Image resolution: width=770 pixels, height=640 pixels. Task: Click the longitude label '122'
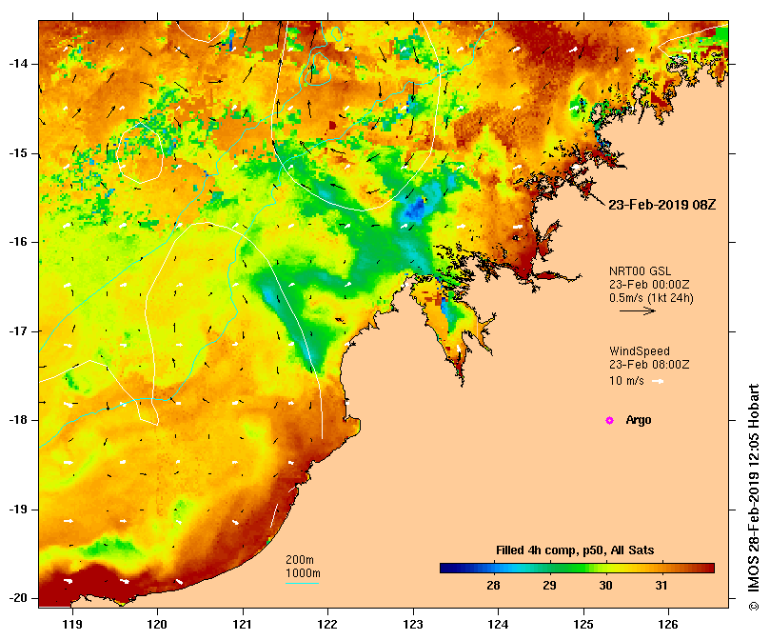click(x=327, y=625)
